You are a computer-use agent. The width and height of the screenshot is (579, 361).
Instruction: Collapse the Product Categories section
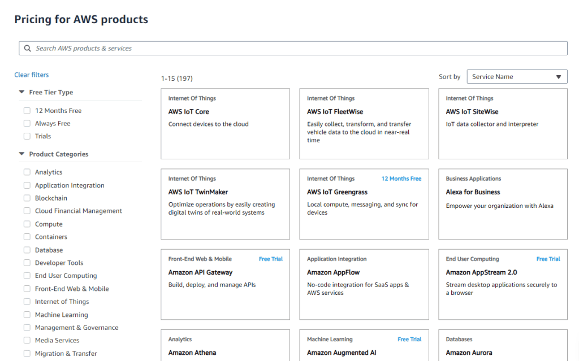[x=22, y=154]
